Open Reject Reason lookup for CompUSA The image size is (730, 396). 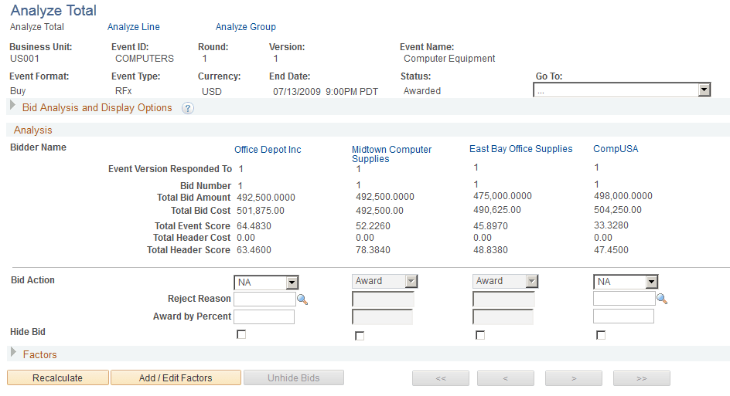pos(662,299)
